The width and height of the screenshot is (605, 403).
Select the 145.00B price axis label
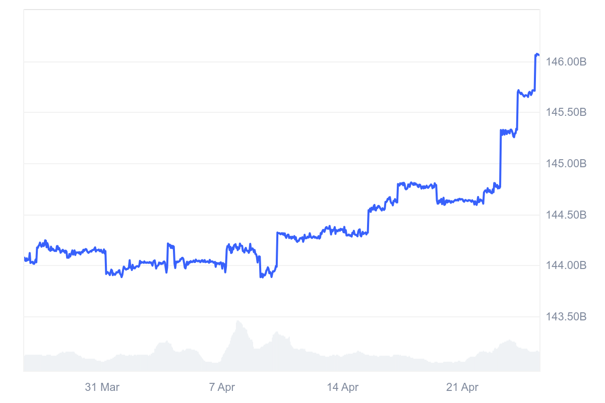[x=566, y=164]
